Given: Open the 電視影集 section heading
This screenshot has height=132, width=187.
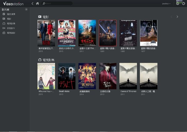Looking at the screenshot, I should pyautogui.click(x=49, y=60).
